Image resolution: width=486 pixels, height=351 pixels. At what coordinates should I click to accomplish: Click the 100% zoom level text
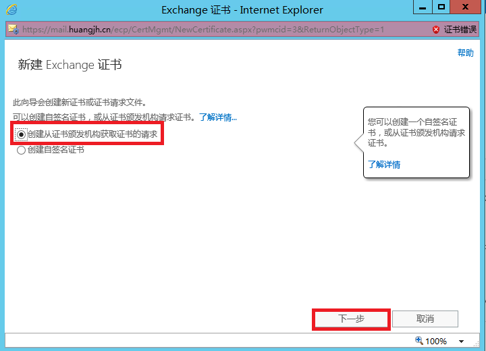436,342
